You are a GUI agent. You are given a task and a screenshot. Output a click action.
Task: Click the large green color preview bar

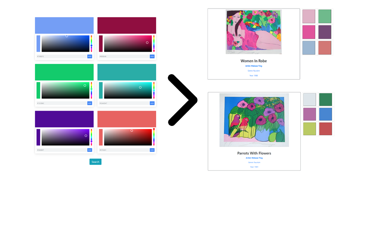click(64, 72)
